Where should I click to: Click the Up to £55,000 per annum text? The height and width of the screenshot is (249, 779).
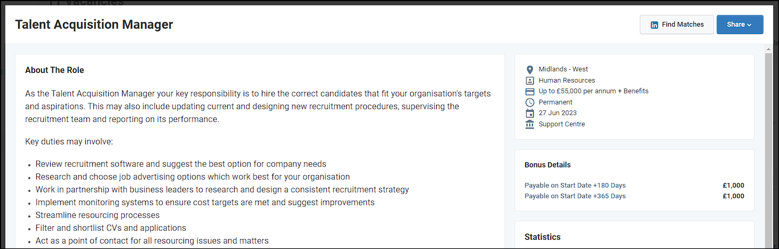(575, 91)
